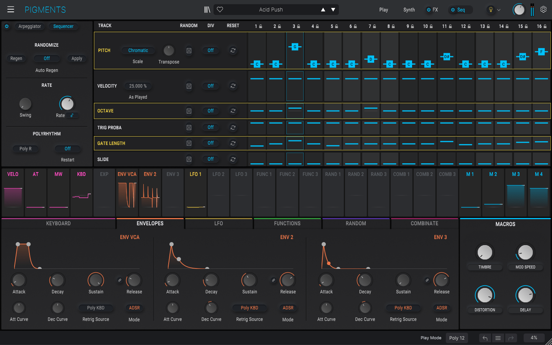Adjust the DELAY macro knob
This screenshot has height=345, width=552.
(526, 295)
